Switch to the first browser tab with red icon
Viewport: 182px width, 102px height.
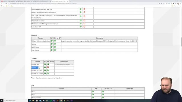point(9,1)
